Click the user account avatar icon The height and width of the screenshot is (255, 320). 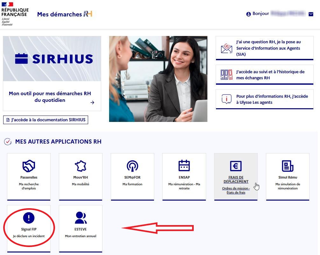248,14
